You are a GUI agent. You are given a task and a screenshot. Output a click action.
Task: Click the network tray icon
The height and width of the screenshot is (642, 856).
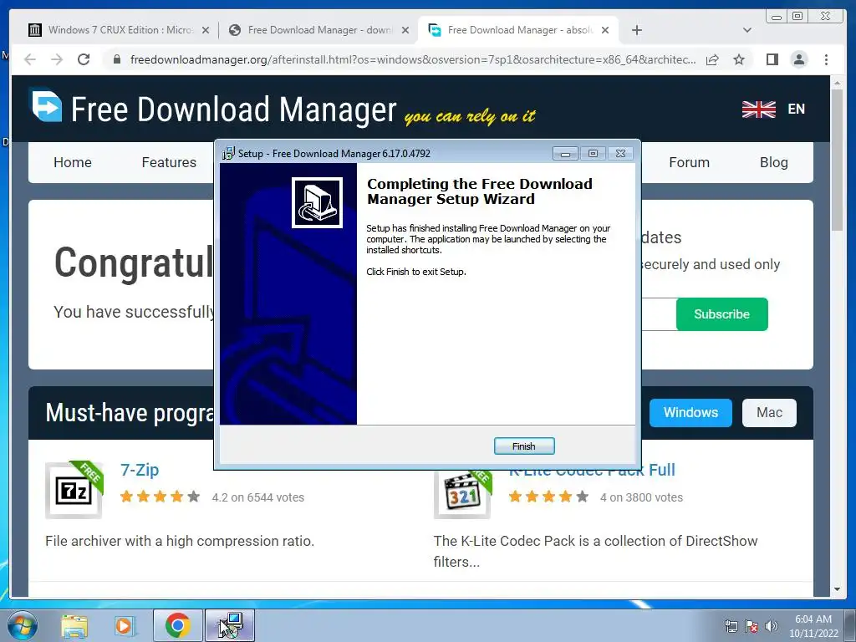pyautogui.click(x=731, y=626)
